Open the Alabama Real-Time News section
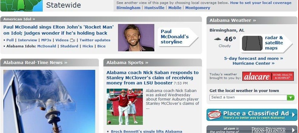 (x=35, y=63)
